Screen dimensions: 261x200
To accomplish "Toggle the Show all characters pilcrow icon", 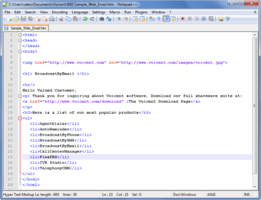I will [x=159, y=19].
